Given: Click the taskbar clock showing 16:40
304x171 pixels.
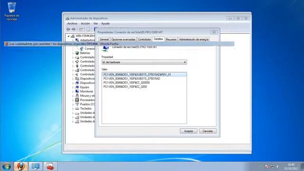Looking at the screenshot, I should (x=291, y=167).
